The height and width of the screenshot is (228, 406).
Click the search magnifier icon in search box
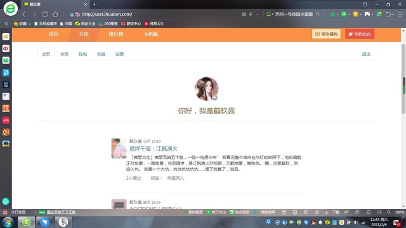click(318, 14)
